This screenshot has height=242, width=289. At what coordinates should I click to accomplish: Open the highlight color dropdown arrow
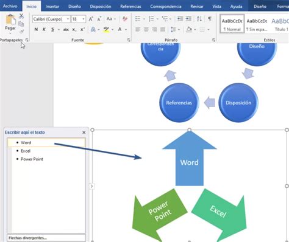tap(112, 30)
